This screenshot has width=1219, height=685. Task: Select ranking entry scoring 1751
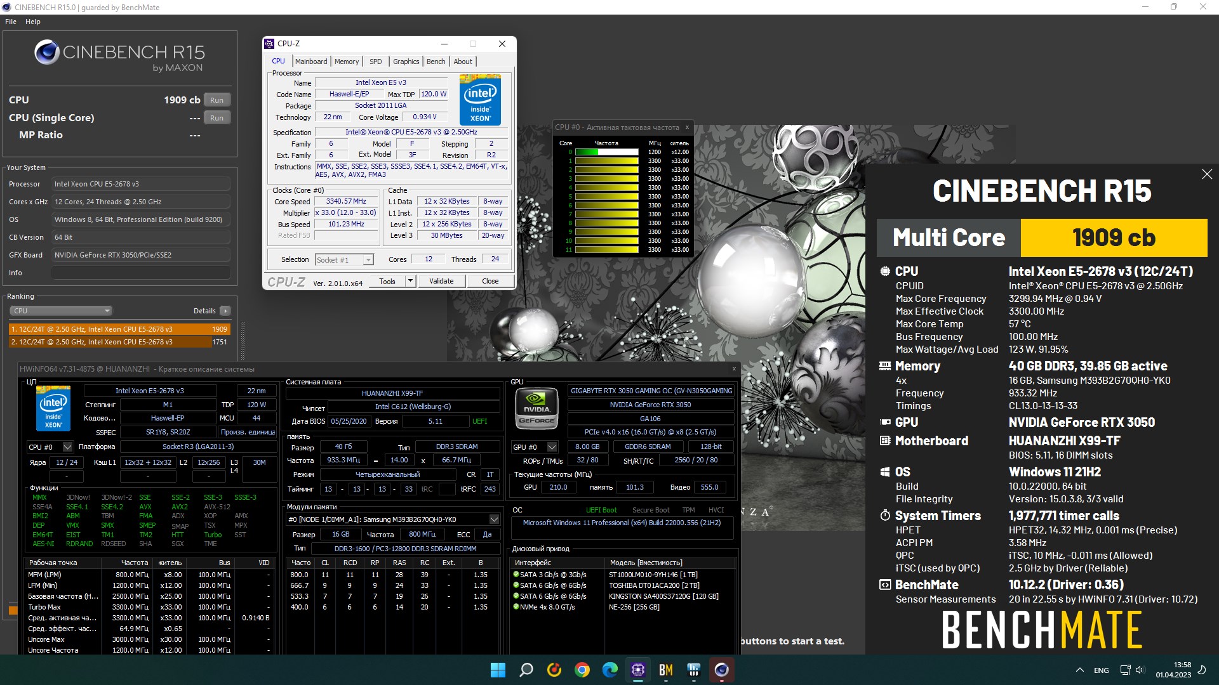point(119,342)
